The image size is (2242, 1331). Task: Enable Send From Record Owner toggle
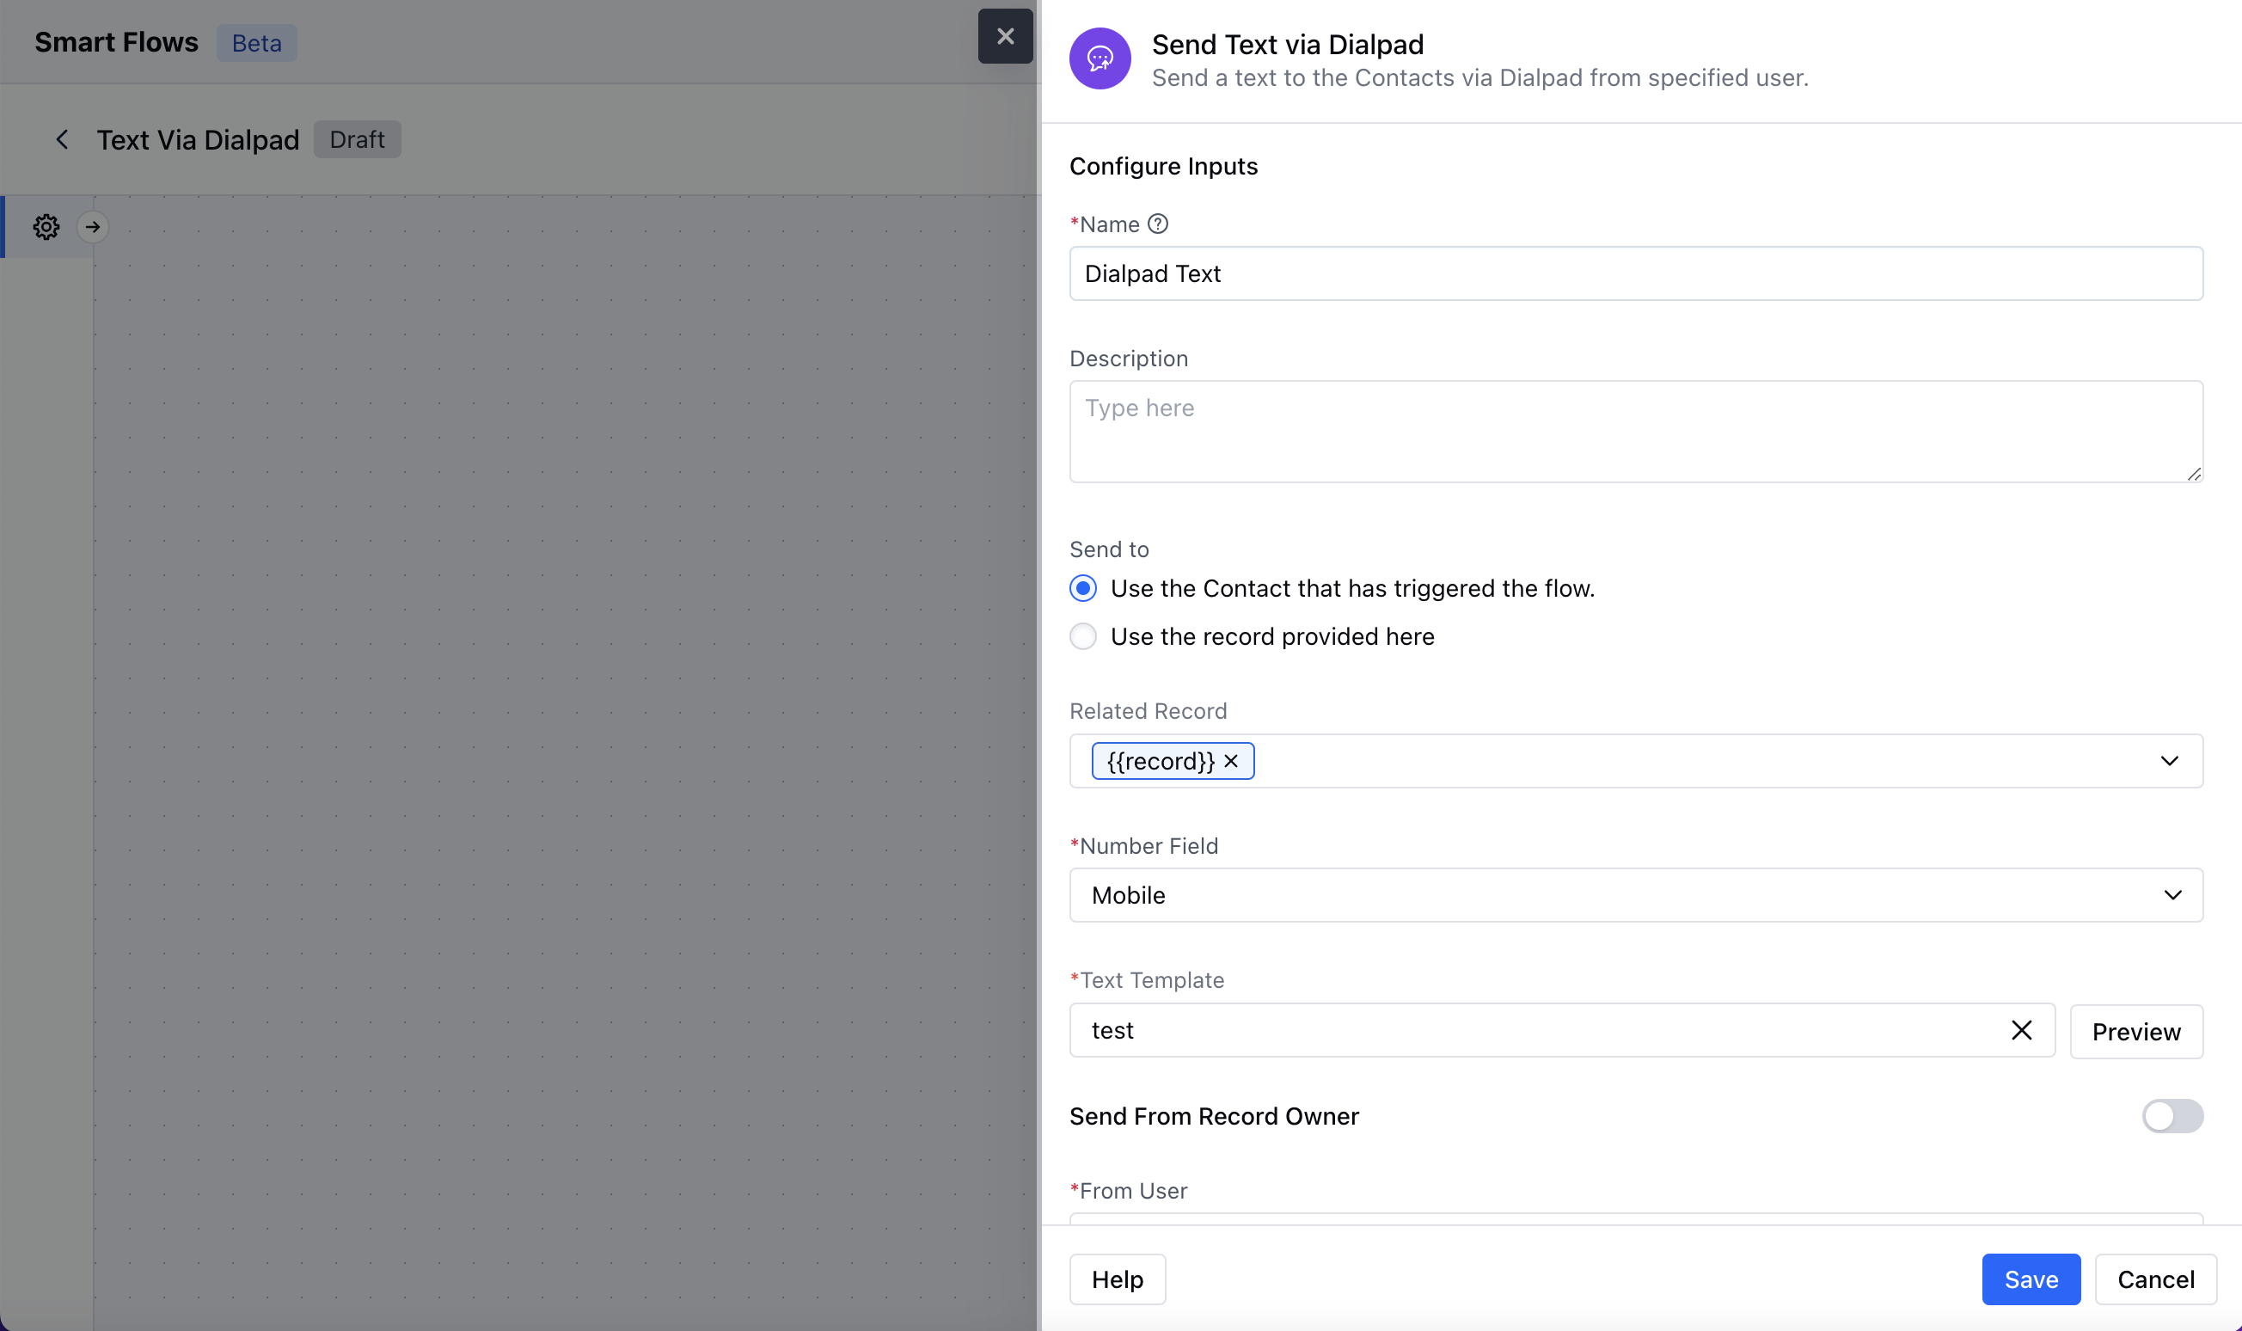pos(2172,1117)
